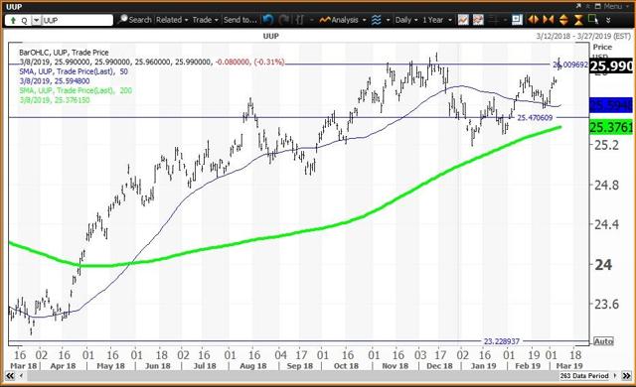Click the double-left rewind arrows at bottom
The width and height of the screenshot is (636, 387).
pyautogui.click(x=10, y=376)
